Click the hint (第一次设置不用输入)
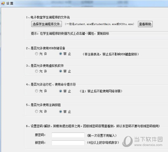 pos(102,136)
